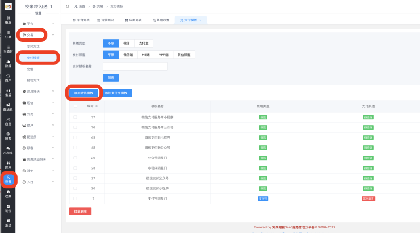Open the 商户 (Merchant) sidebar icon

tap(8, 78)
